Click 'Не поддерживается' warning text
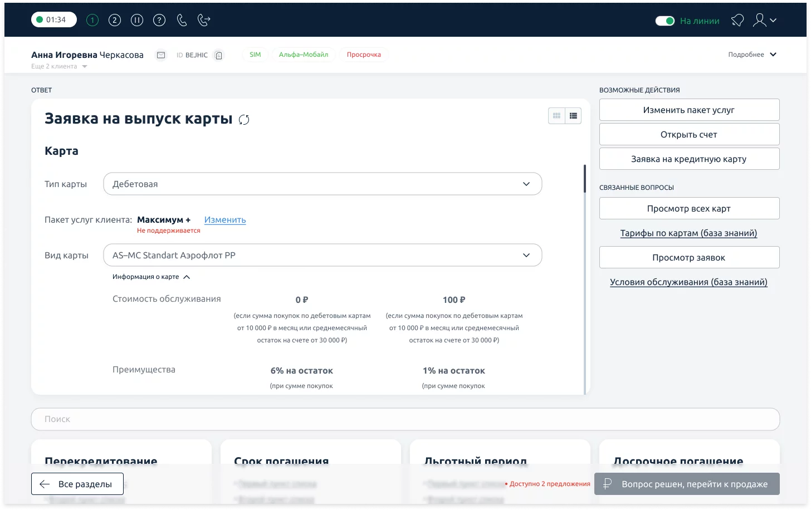The image size is (811, 510). tap(169, 231)
